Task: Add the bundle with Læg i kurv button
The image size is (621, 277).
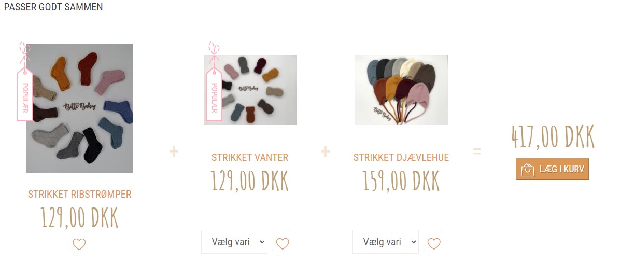Action: (553, 169)
